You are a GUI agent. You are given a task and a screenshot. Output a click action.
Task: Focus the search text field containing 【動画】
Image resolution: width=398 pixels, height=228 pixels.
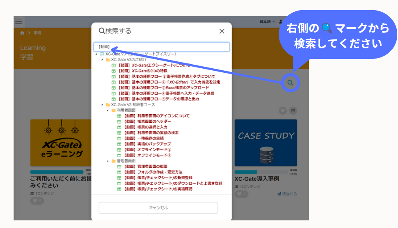(161, 47)
